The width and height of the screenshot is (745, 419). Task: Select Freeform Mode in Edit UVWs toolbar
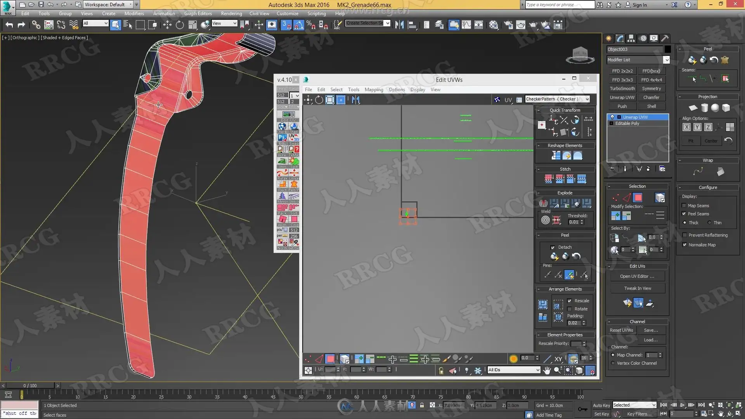click(x=341, y=100)
